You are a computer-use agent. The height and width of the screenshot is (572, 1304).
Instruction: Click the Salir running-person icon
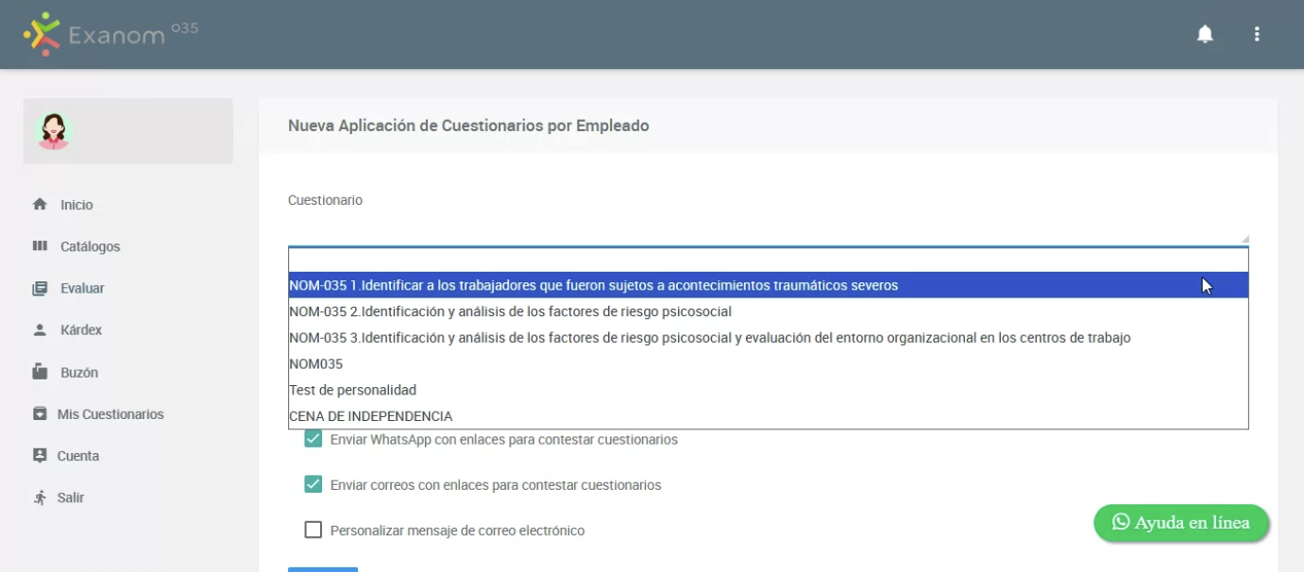(40, 497)
